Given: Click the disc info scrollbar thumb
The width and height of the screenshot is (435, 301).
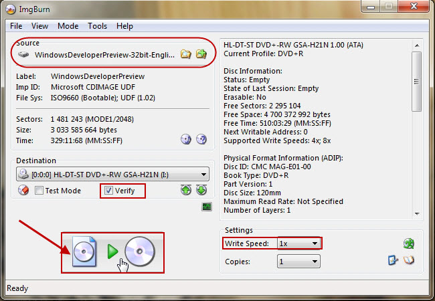Looking at the screenshot, I should (x=417, y=82).
